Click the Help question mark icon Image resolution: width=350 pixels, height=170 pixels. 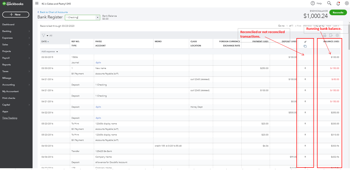coord(313,3)
